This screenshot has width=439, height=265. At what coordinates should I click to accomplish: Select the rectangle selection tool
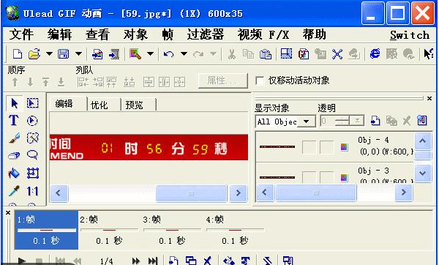click(x=32, y=103)
